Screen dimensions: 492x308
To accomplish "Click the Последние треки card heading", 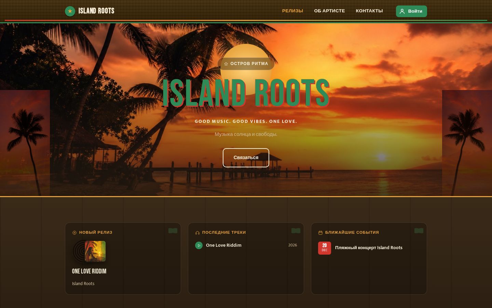I will (x=224, y=233).
